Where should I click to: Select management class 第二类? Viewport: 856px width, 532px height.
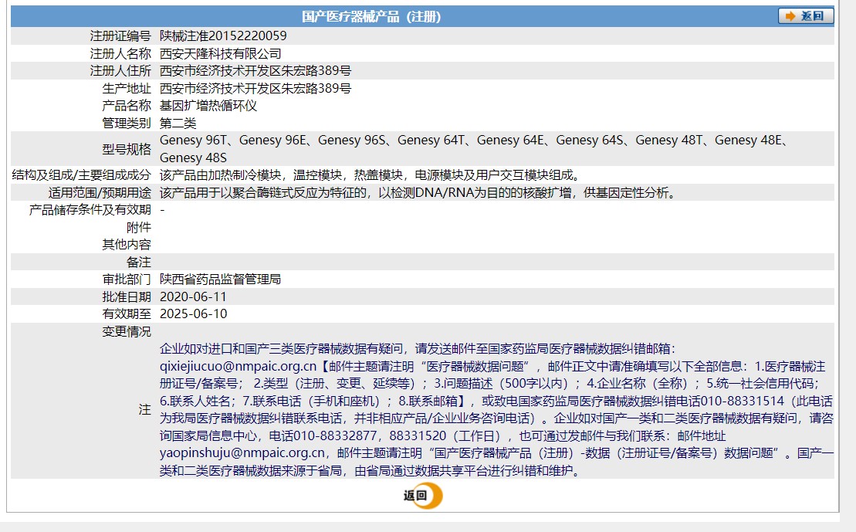pos(178,123)
